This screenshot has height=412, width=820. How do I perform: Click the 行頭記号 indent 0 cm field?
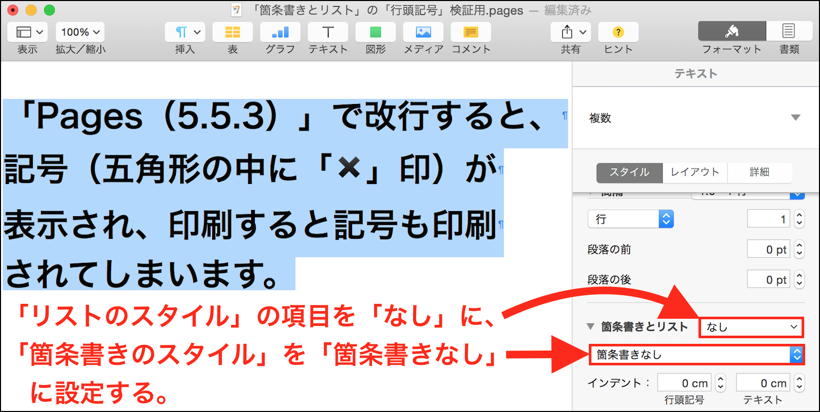(684, 383)
